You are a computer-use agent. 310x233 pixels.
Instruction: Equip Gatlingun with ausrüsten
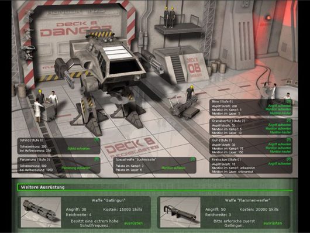(133, 223)
